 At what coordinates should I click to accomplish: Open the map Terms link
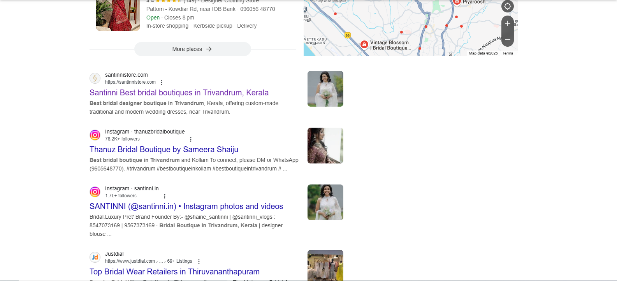(x=508, y=53)
